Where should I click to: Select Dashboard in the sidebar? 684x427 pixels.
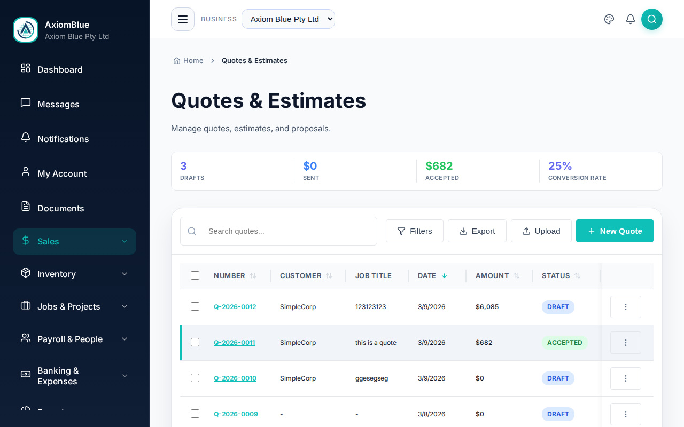(74, 69)
